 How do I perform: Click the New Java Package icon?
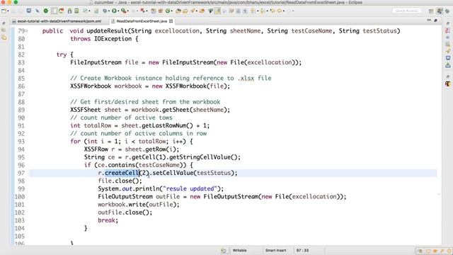click(x=160, y=11)
